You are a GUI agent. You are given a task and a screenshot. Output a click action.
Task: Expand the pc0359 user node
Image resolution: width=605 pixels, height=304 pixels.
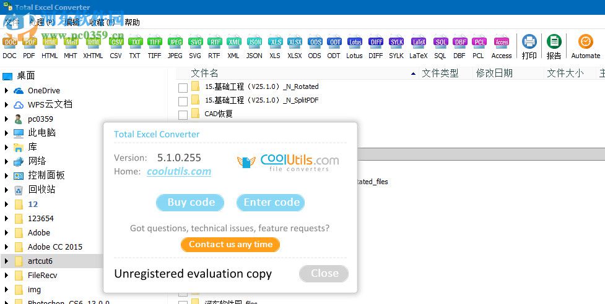tap(6, 119)
